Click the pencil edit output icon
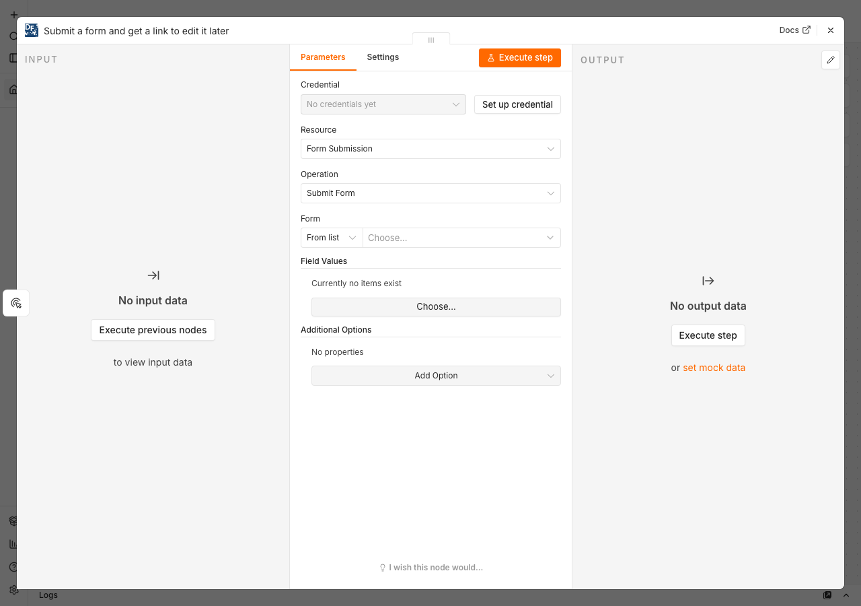861x606 pixels. coord(831,60)
